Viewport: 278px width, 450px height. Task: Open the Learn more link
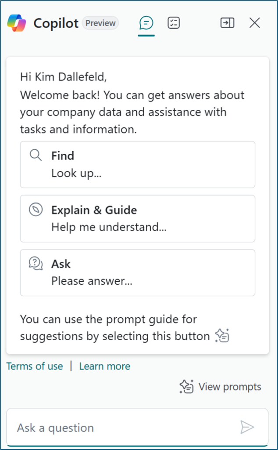point(105,366)
